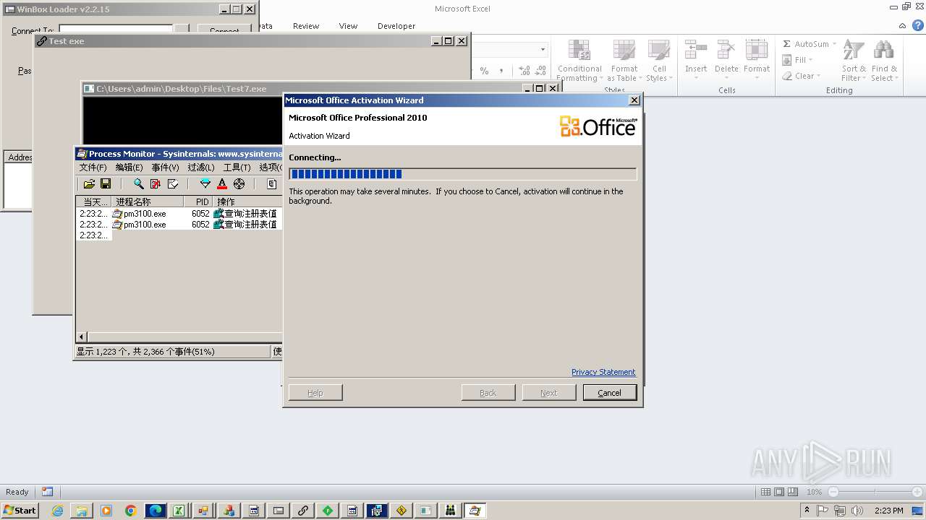Open 工具(T) menu in Process Monitor
The image size is (926, 520).
237,168
